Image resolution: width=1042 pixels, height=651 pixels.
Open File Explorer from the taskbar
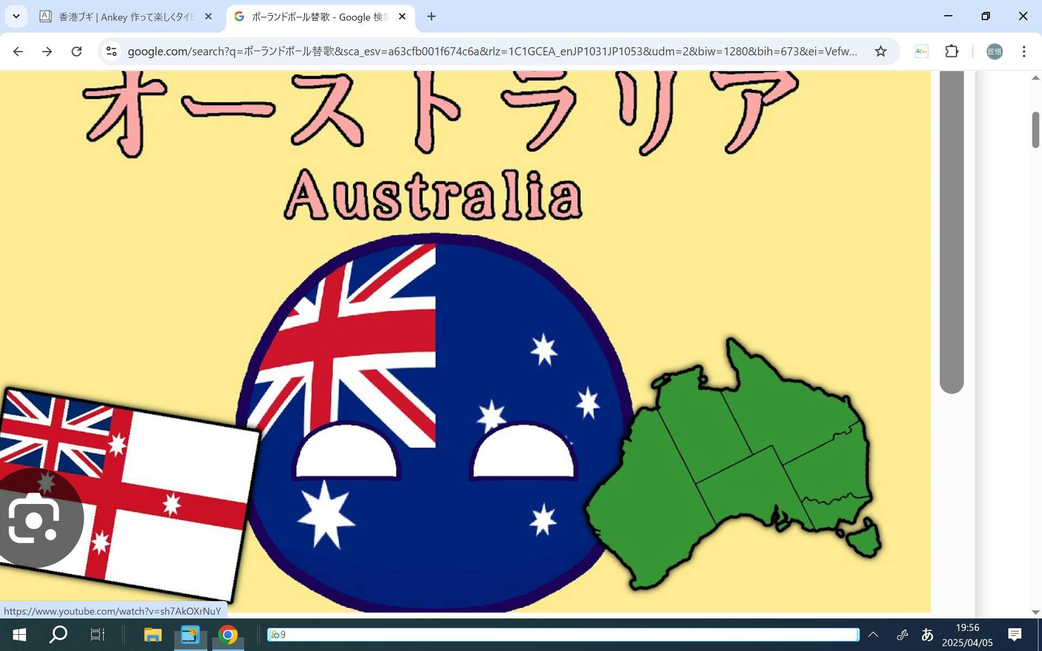tap(153, 634)
